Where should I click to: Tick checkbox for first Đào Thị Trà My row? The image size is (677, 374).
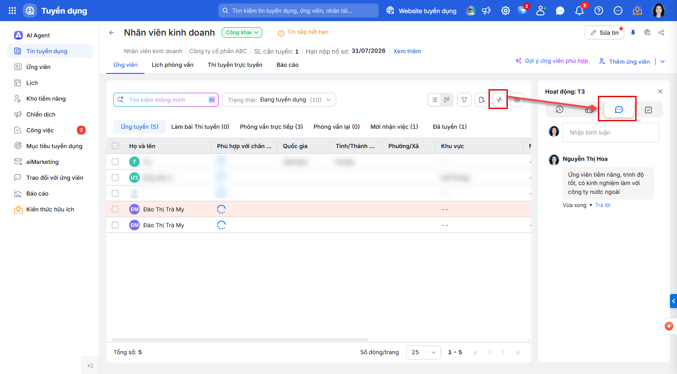(115, 209)
